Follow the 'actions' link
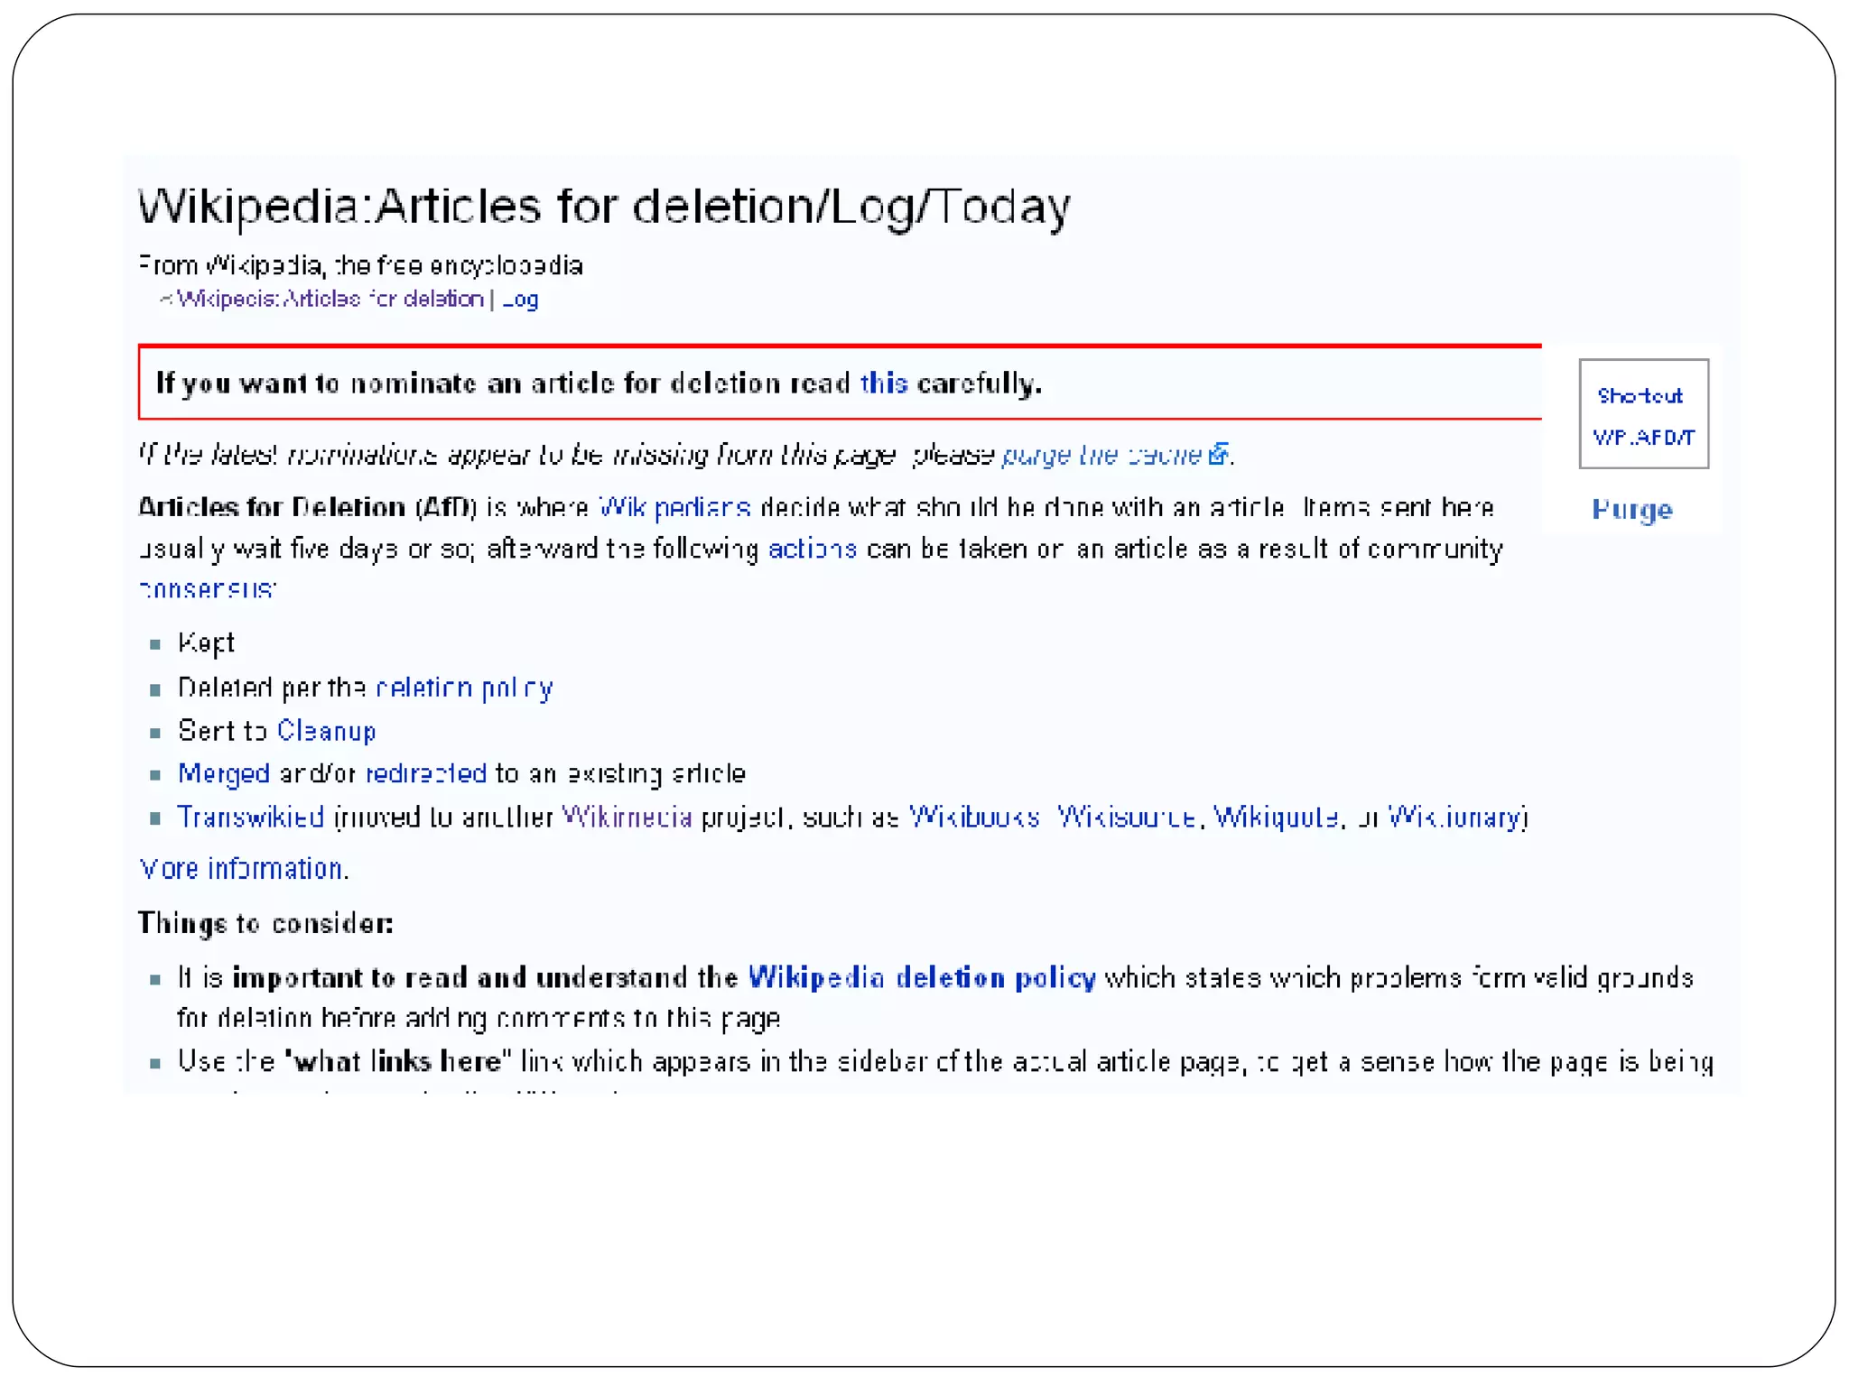Image resolution: width=1849 pixels, height=1386 pixels. [x=812, y=549]
